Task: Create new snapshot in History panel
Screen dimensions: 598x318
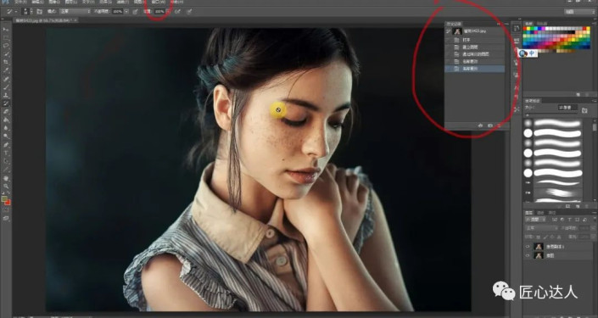Action: coord(490,126)
